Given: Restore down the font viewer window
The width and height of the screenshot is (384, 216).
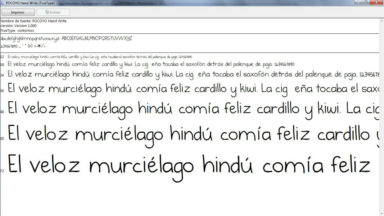Looking at the screenshot, I should click(x=366, y=3).
